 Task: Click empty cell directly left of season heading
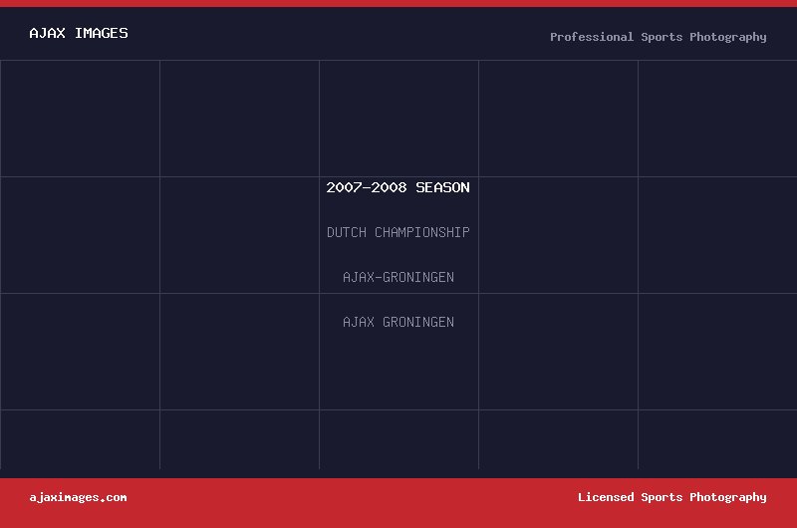(x=239, y=235)
